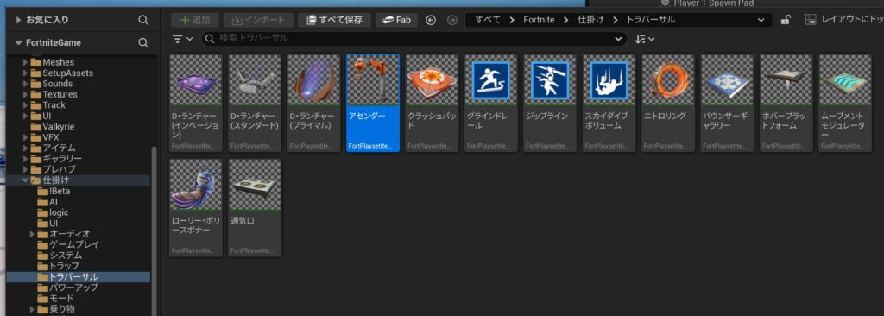The height and width of the screenshot is (316, 884).
Task: Search in FortniteGame with magnifier icon
Action: [143, 43]
